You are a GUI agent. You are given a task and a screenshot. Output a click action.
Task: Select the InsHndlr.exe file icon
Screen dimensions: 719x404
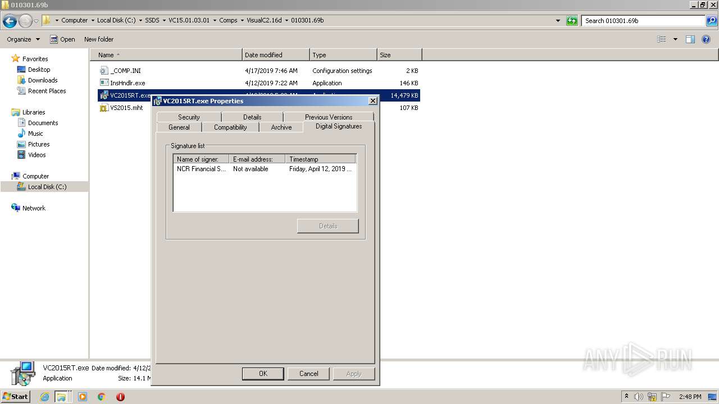click(104, 83)
